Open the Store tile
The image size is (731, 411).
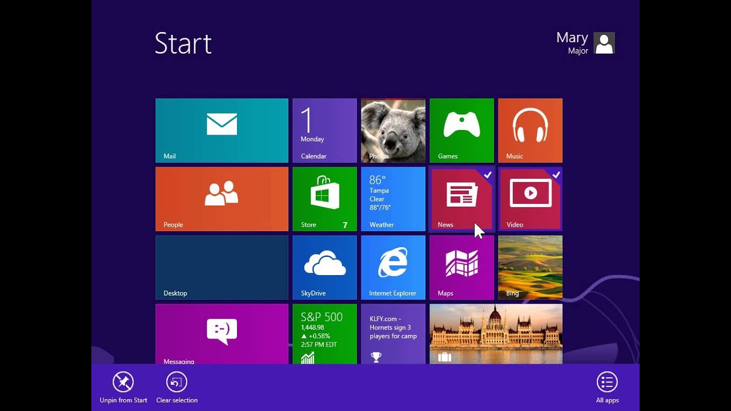324,199
